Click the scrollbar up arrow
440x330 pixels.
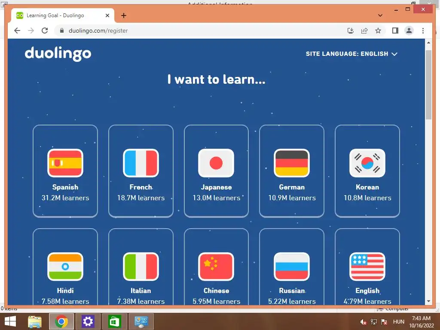[428, 43]
